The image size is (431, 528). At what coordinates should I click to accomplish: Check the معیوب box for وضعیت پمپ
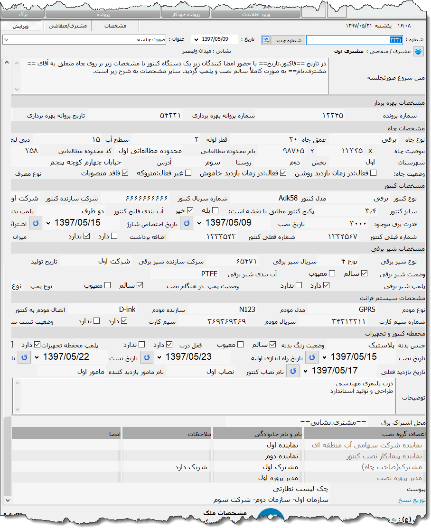click(x=108, y=285)
